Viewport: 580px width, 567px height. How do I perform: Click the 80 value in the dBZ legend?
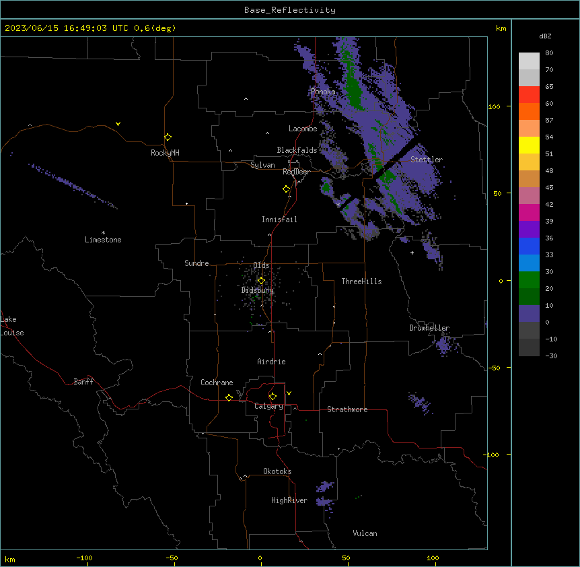[x=549, y=53]
